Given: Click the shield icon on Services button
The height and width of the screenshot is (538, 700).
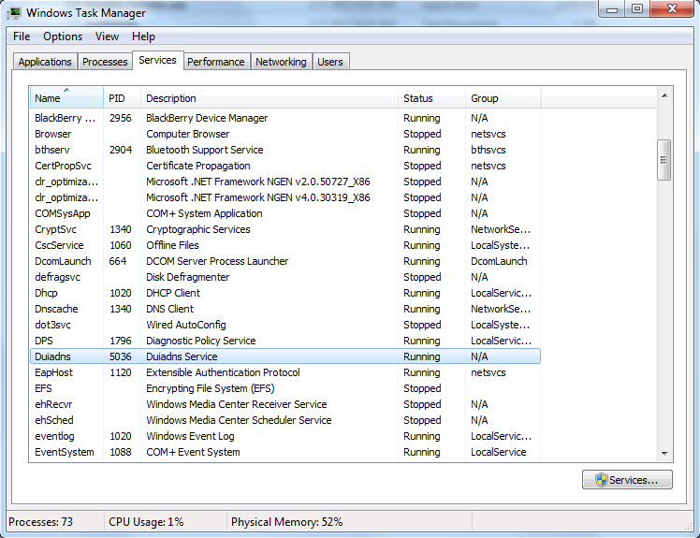Looking at the screenshot, I should [602, 480].
